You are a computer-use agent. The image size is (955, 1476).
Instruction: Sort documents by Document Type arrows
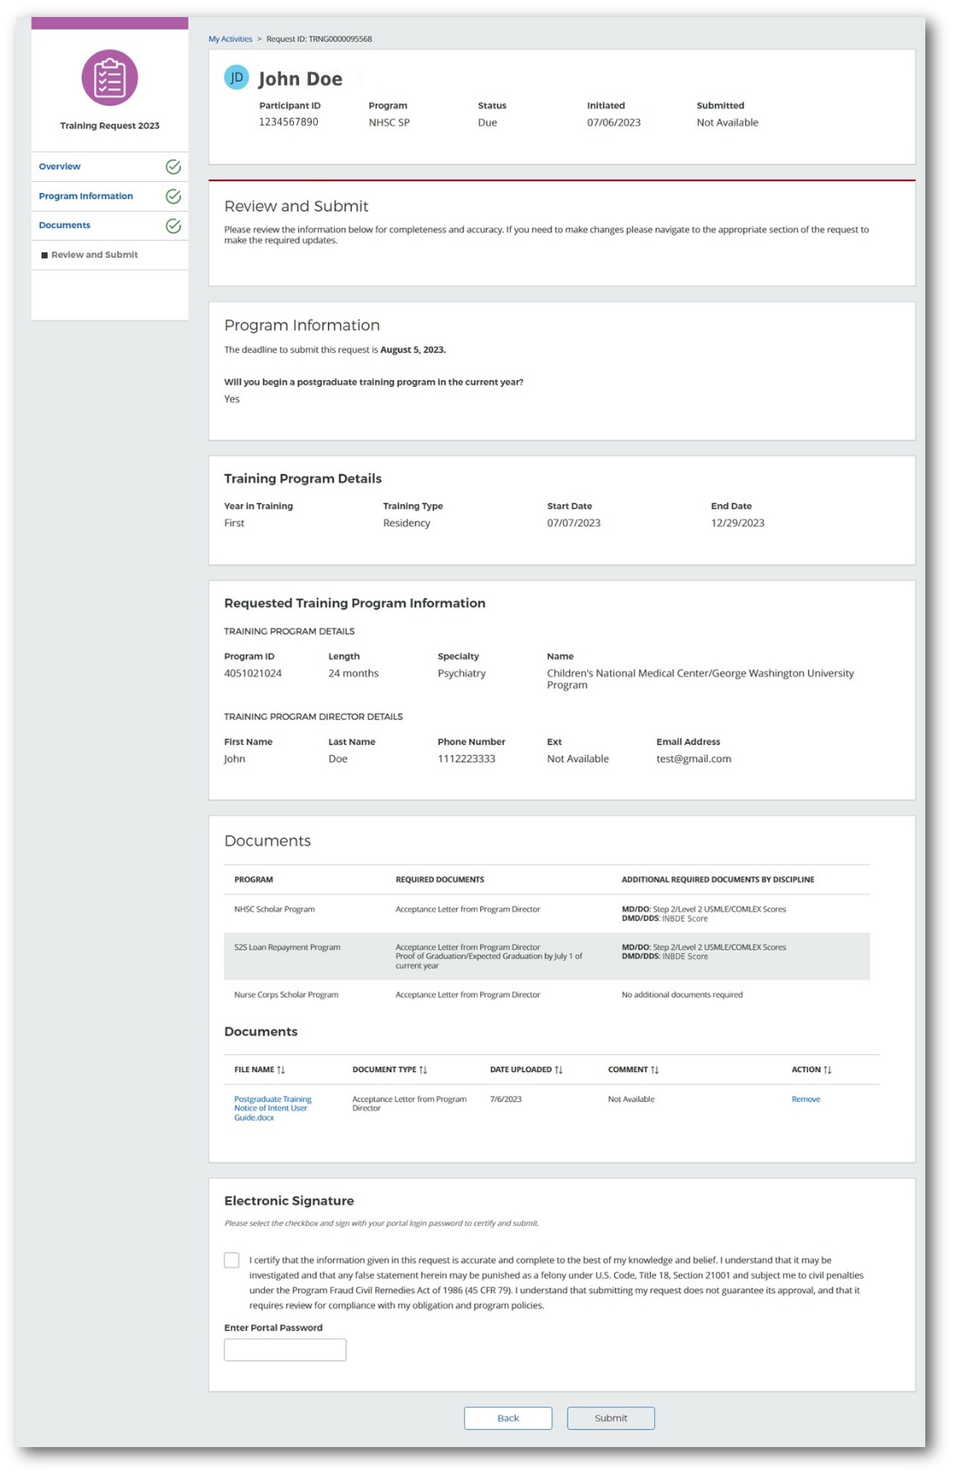(x=423, y=1070)
